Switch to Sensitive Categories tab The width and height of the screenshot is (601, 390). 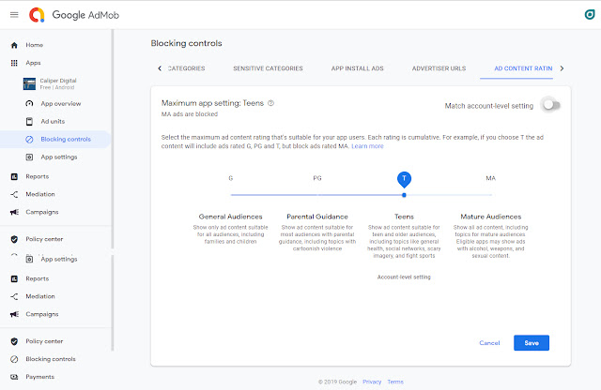(268, 68)
